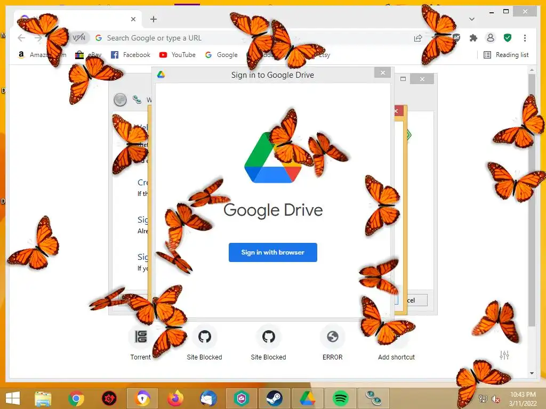Open the Reading list panel
The height and width of the screenshot is (409, 546).
coord(507,55)
